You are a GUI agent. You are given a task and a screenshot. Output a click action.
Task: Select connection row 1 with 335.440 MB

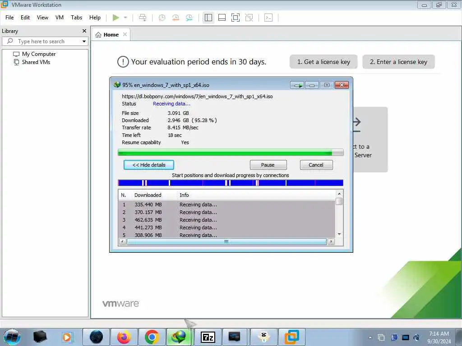[227, 205]
